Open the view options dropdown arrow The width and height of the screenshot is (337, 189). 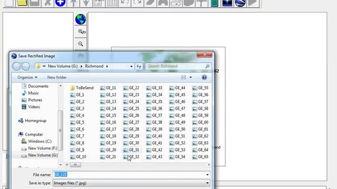tap(191, 77)
